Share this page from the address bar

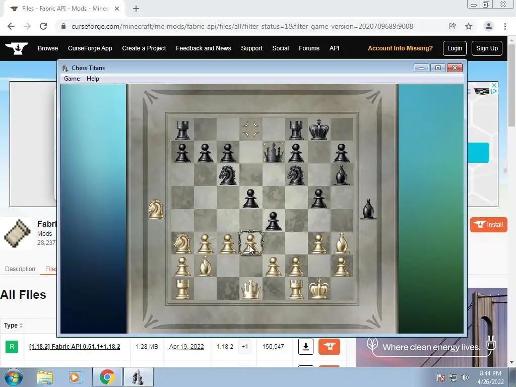point(452,26)
